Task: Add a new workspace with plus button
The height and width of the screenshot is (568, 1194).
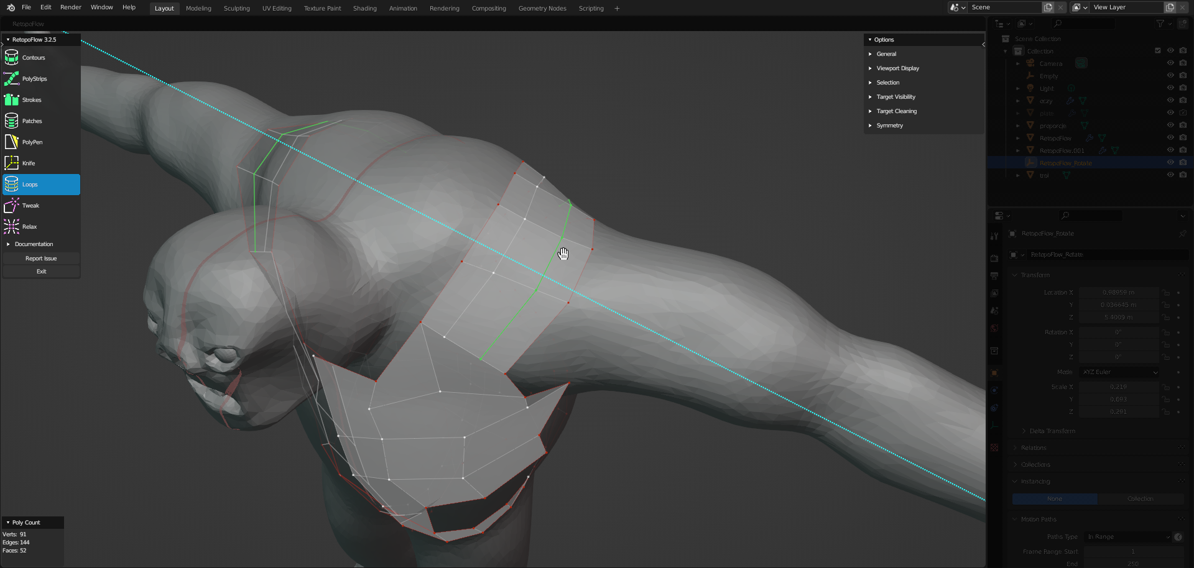Action: pyautogui.click(x=617, y=9)
